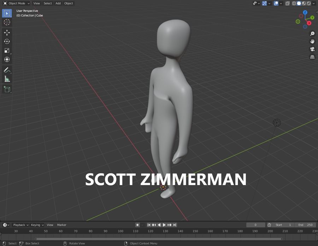Switch to material preview shading
The image size is (318, 246).
[304, 4]
